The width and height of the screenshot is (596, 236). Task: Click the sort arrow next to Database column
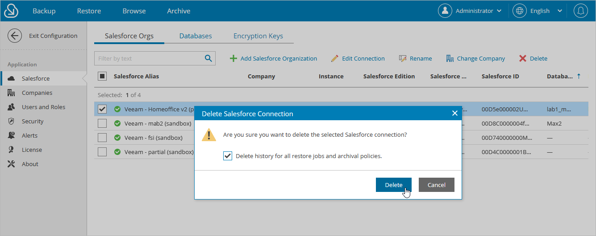pyautogui.click(x=579, y=76)
